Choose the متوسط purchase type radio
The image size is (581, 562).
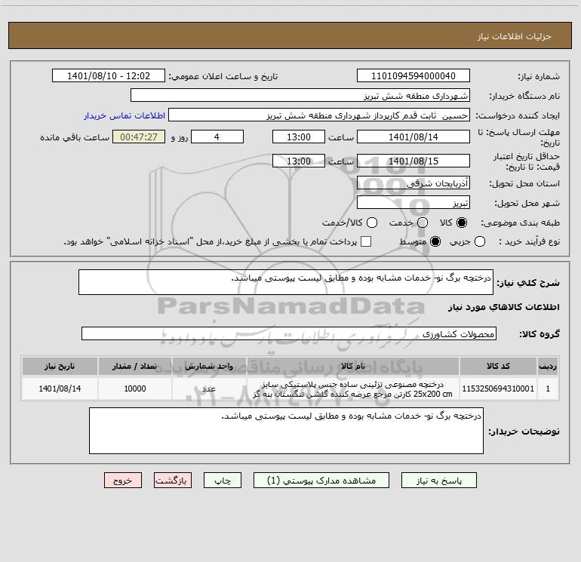pos(435,241)
